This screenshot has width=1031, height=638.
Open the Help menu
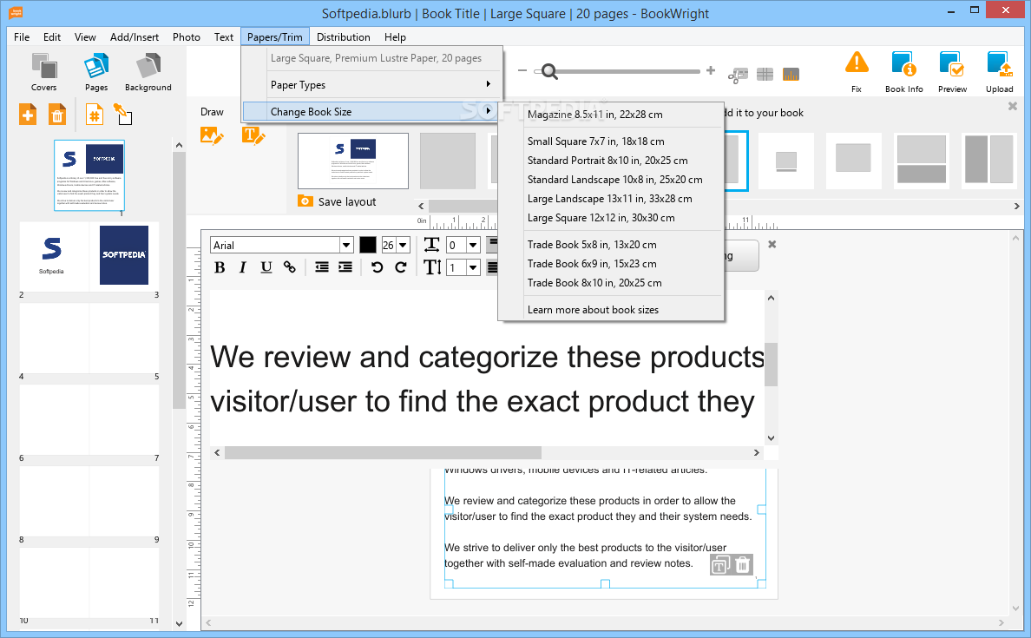click(395, 36)
